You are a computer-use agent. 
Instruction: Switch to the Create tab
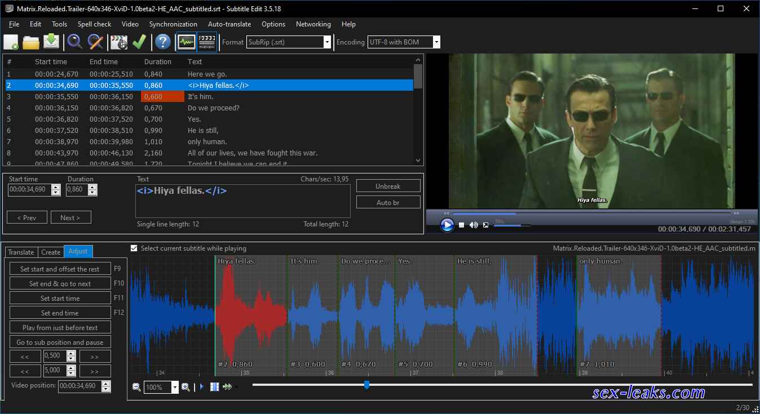[x=51, y=252]
